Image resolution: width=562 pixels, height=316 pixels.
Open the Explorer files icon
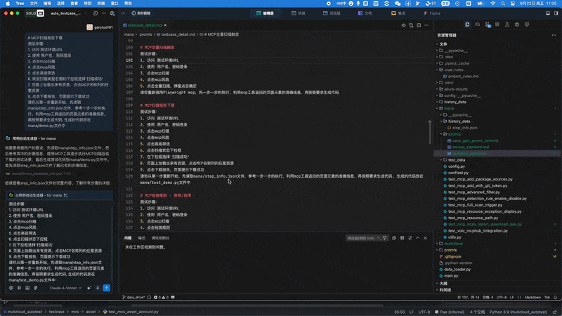pos(467,25)
